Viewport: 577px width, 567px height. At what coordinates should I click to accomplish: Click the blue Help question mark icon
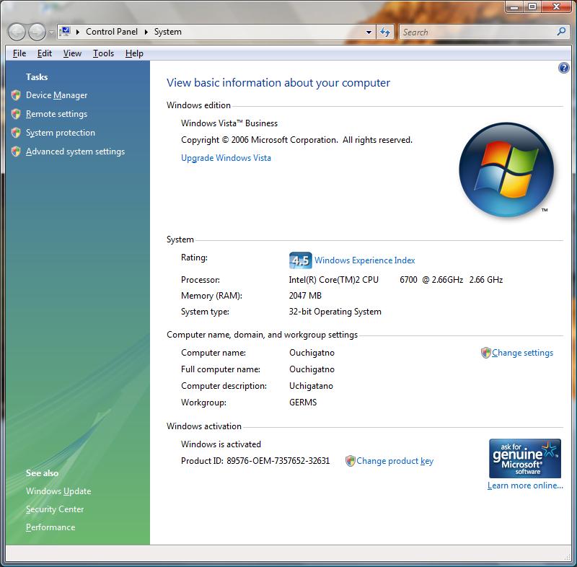[x=563, y=68]
